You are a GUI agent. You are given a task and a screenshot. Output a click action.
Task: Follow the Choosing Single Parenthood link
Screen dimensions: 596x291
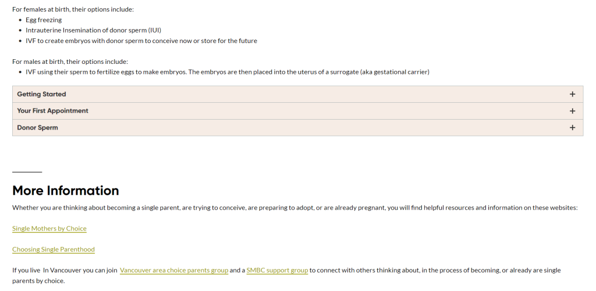click(54, 250)
